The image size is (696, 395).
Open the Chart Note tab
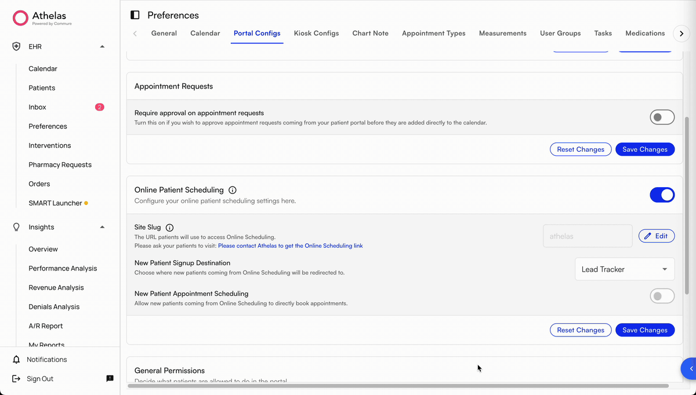[x=371, y=34]
